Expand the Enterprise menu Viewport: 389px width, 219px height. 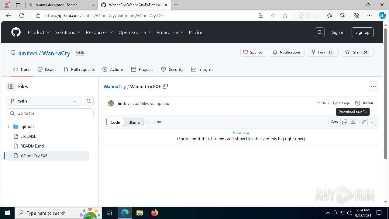point(170,32)
